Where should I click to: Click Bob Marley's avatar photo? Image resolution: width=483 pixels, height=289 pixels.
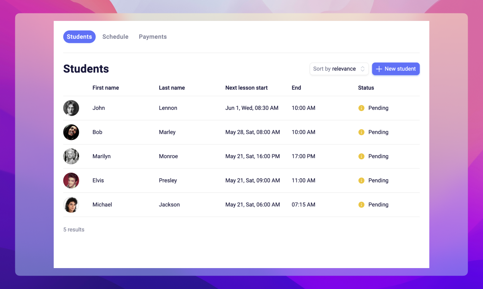coord(71,132)
